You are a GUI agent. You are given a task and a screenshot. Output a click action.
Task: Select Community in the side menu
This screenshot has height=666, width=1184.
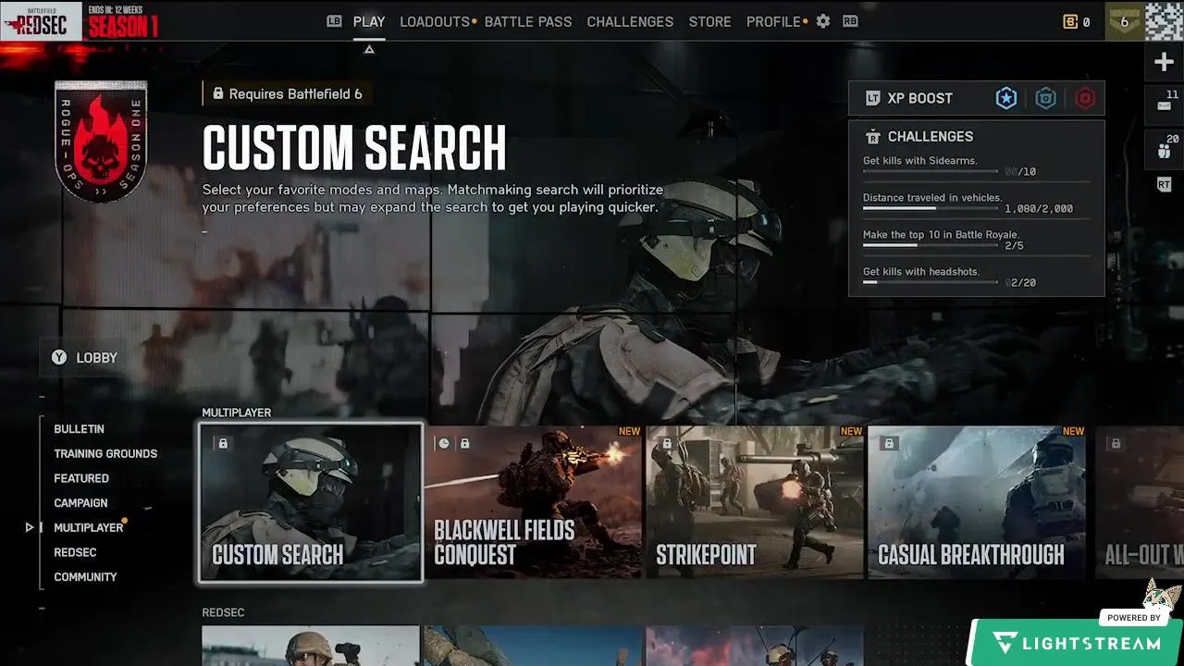(85, 577)
